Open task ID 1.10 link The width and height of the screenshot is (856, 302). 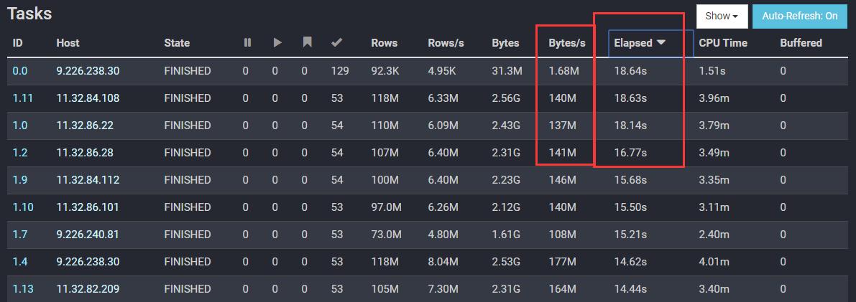pyautogui.click(x=23, y=207)
